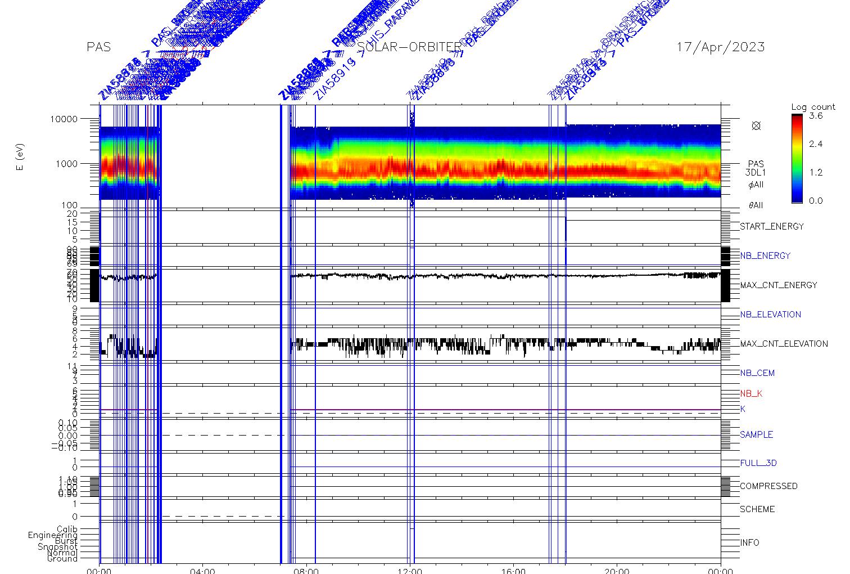
Task: Click the Calib mode label
Action: (x=67, y=530)
